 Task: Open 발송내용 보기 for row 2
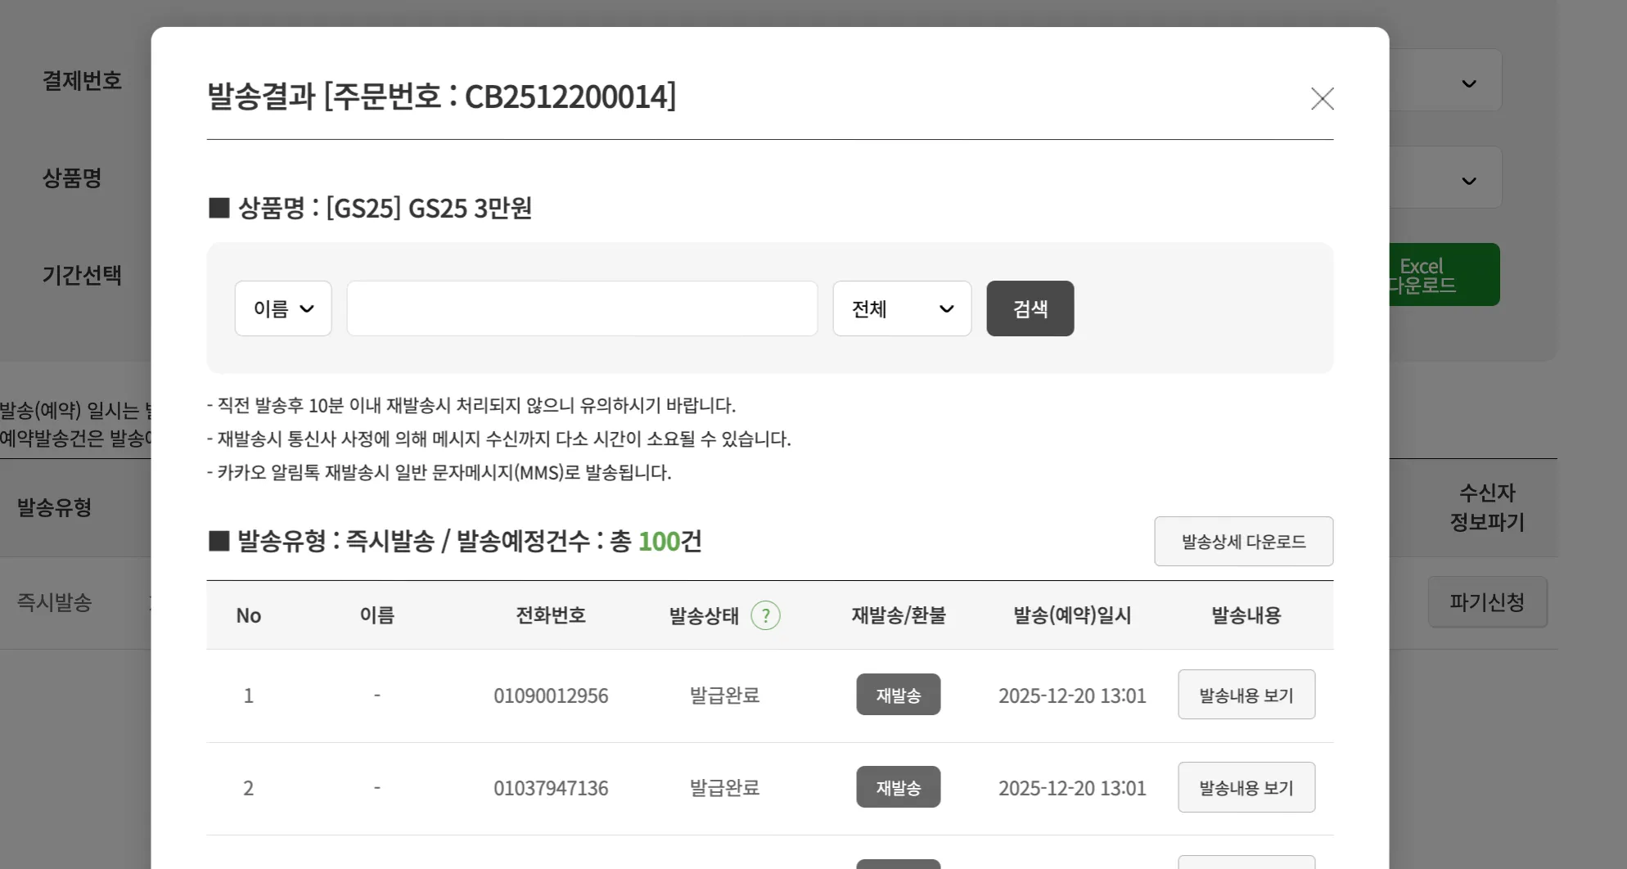(x=1246, y=787)
